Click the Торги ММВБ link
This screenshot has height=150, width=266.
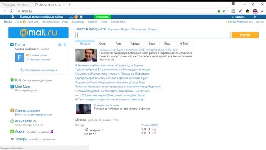pos(150,125)
